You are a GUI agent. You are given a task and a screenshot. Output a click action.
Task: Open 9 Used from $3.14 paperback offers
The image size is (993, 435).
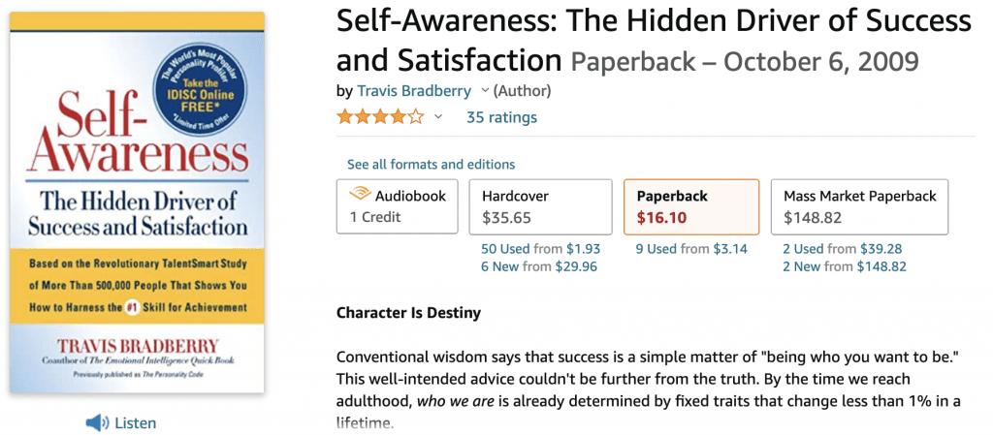point(691,249)
